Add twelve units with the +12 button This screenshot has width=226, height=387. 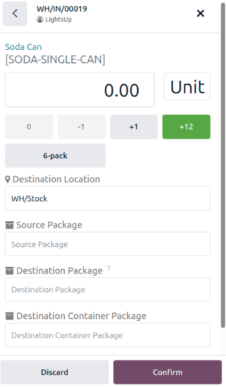[186, 127]
